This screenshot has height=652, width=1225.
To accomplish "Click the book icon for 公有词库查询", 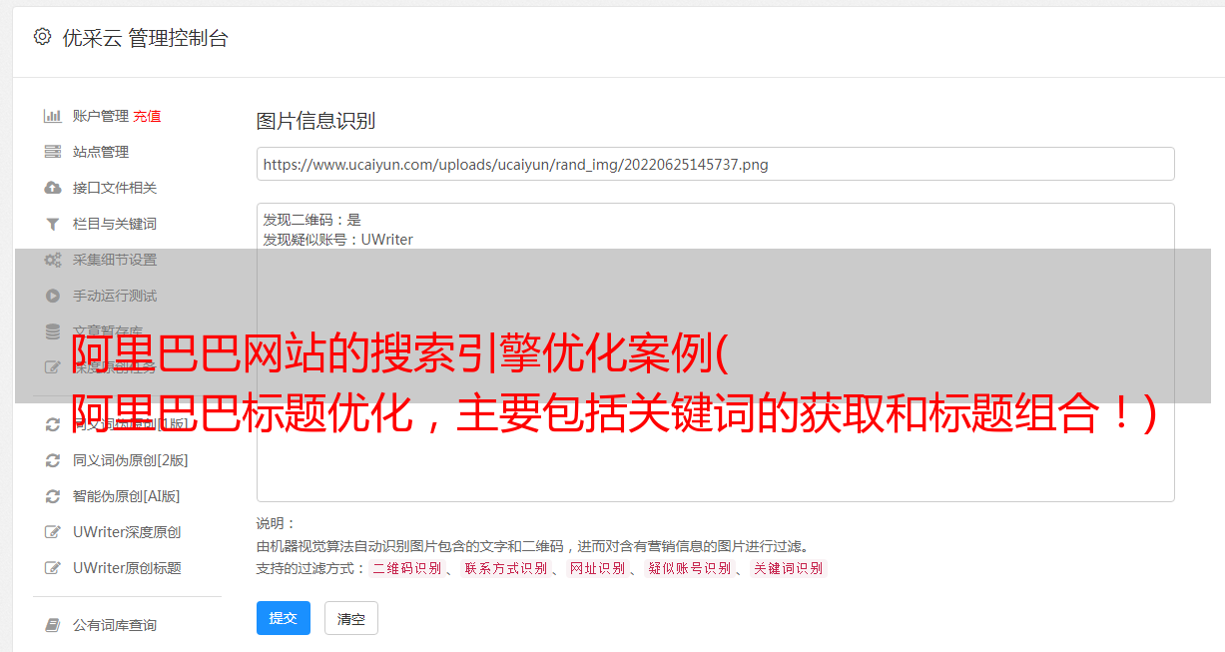I will 53,625.
